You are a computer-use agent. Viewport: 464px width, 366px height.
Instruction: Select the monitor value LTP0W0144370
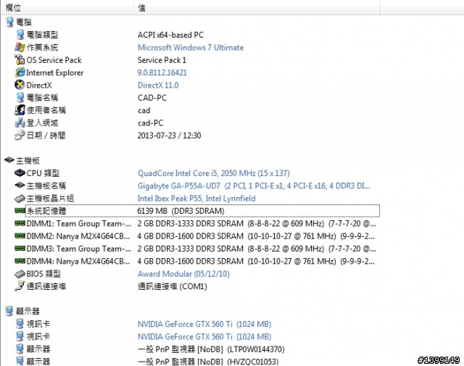pos(211,349)
